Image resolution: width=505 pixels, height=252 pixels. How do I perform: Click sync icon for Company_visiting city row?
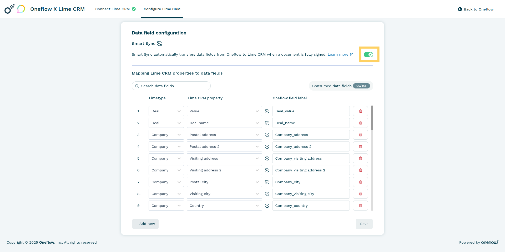(x=267, y=194)
